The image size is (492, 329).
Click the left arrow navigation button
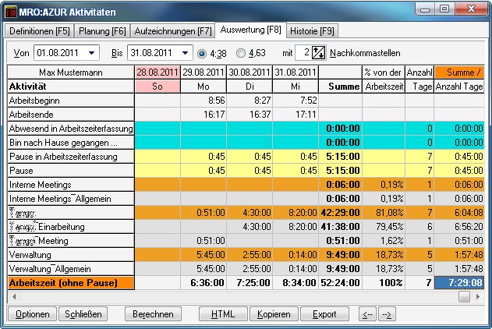pyautogui.click(x=366, y=314)
